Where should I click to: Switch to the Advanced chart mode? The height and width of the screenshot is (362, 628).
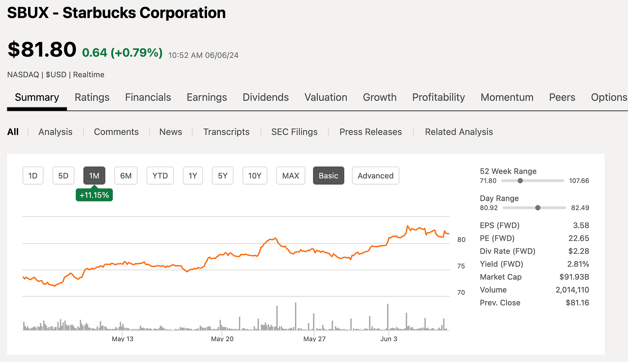point(376,176)
